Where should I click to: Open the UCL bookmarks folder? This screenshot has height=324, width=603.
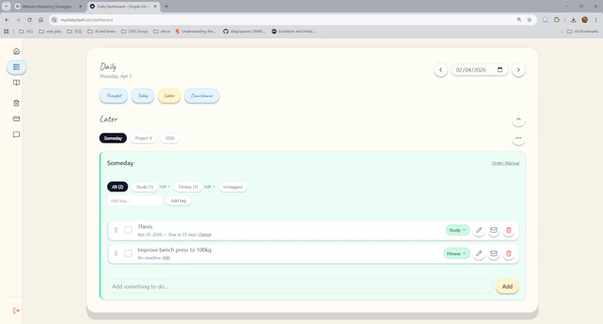26,32
